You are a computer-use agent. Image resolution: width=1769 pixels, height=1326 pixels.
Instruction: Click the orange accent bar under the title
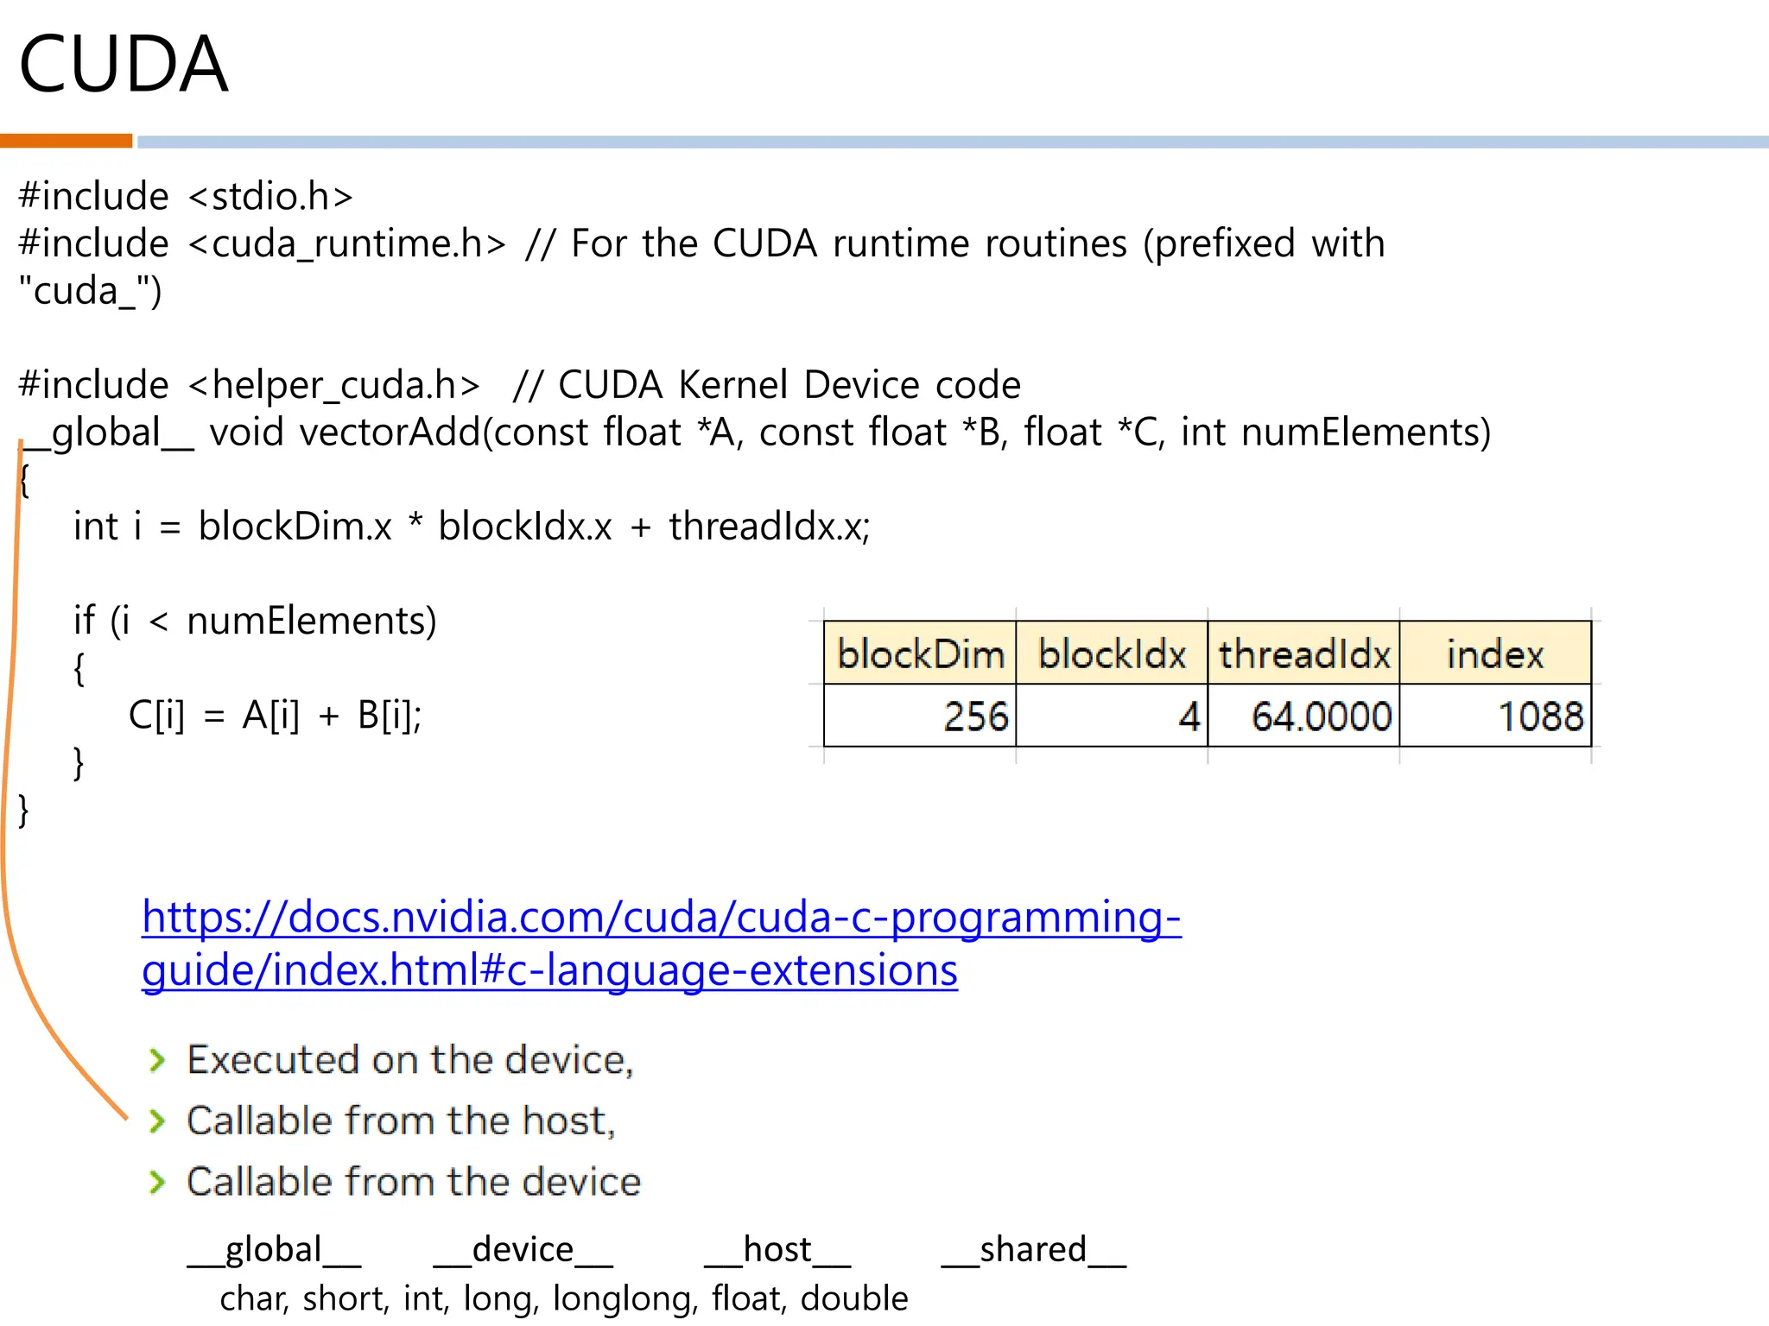[66, 141]
